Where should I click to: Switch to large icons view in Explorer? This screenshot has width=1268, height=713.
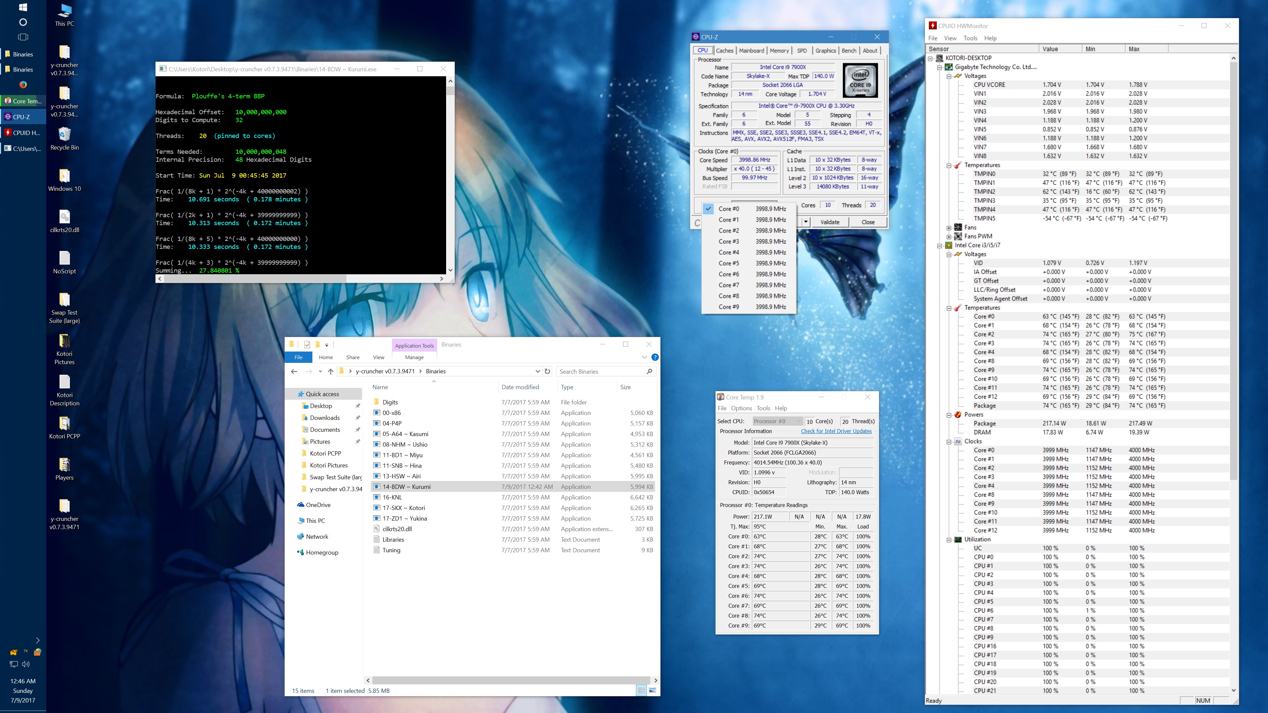coord(652,690)
